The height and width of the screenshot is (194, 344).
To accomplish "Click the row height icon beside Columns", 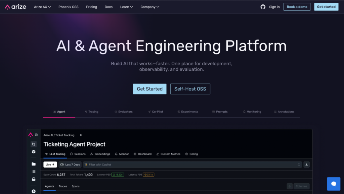I will 290,186.
